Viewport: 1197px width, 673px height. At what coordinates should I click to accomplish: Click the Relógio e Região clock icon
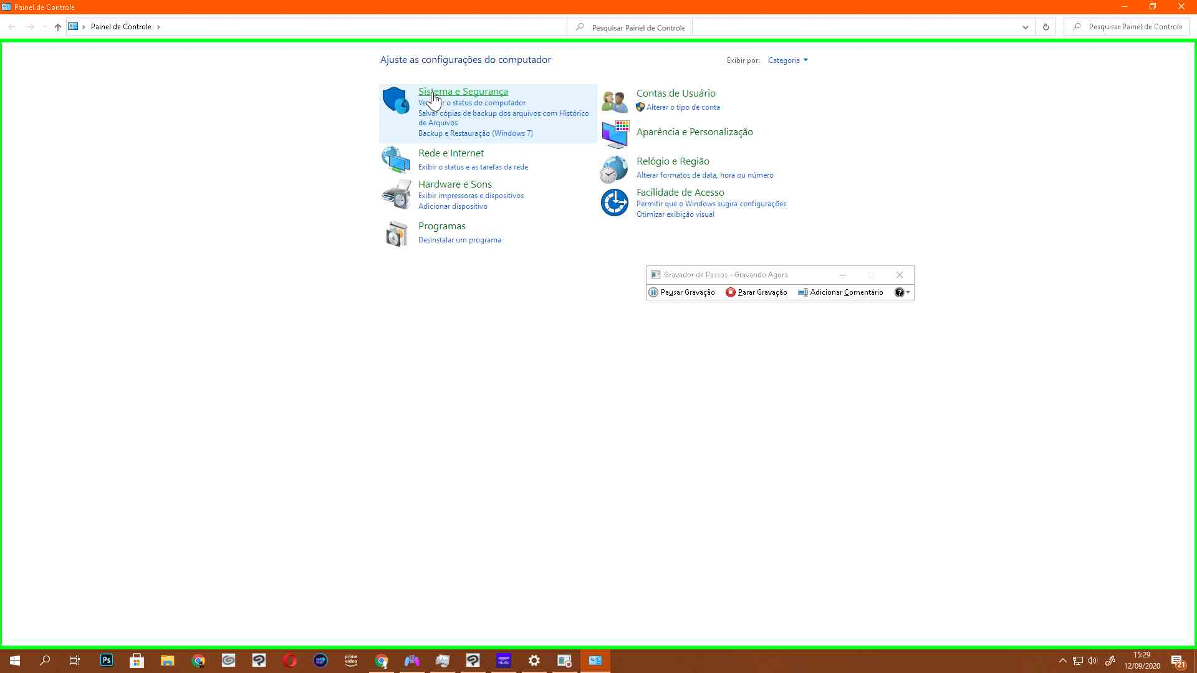(614, 169)
